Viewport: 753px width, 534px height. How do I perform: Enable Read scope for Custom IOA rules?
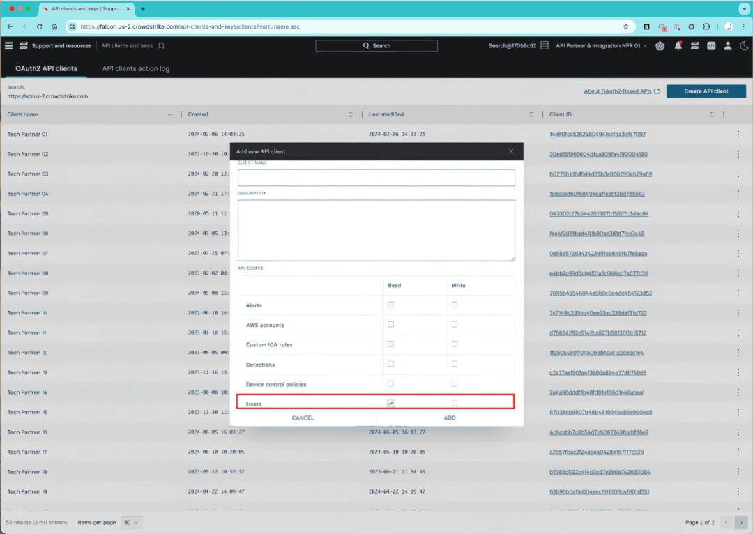[x=391, y=344]
